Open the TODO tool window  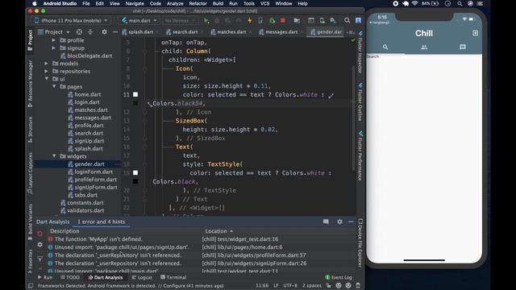tap(70, 277)
